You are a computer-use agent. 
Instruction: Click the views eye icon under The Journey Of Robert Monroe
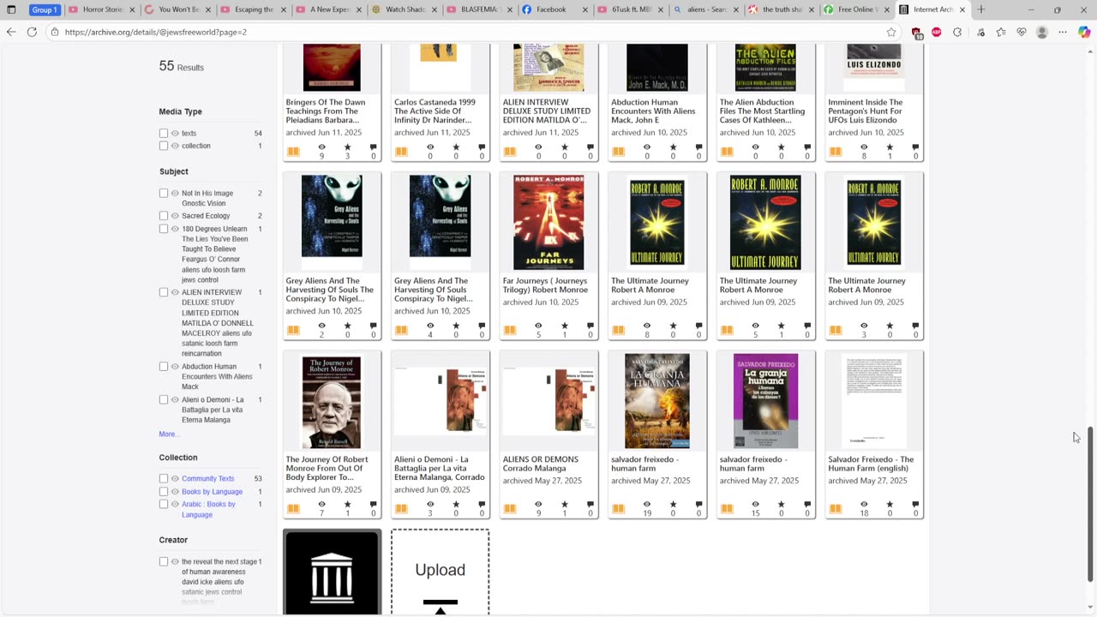321,504
